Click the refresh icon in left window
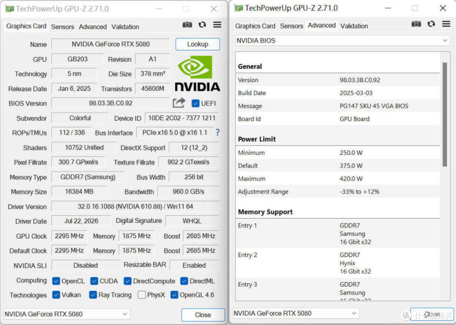 (202, 25)
